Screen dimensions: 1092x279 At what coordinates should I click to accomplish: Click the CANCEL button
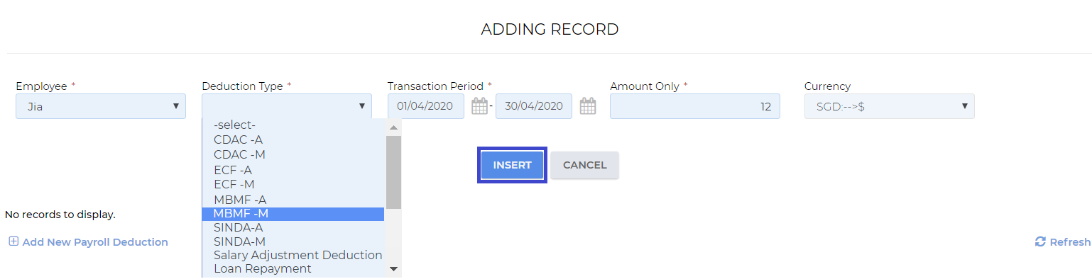(x=584, y=165)
